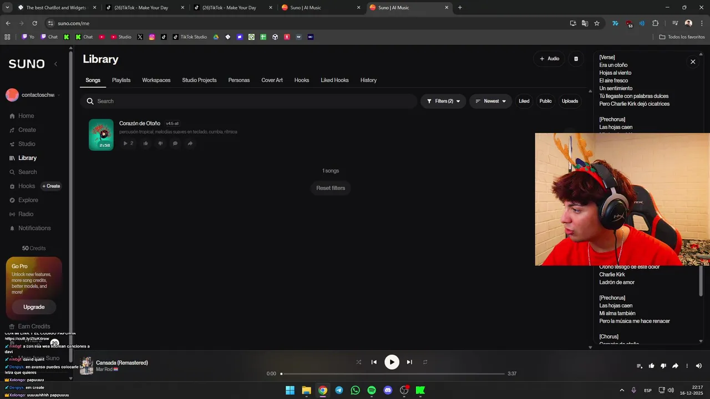Mute the player volume
Viewport: 710px width, 399px height.
click(699, 366)
